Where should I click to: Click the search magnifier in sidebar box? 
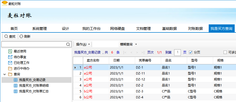pyautogui.click(x=68, y=44)
